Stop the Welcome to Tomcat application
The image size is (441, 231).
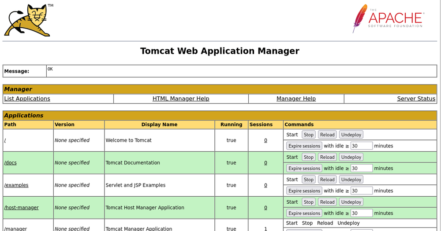pyautogui.click(x=309, y=135)
